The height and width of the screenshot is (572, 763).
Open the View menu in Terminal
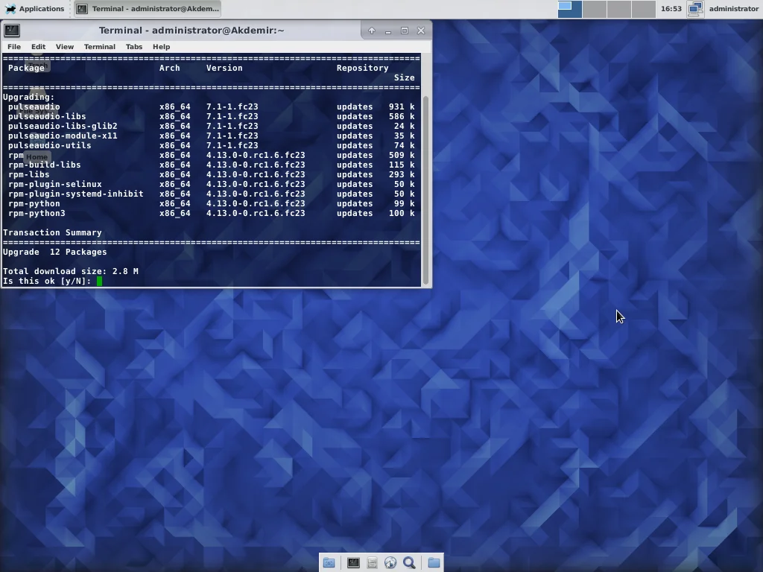pos(65,47)
